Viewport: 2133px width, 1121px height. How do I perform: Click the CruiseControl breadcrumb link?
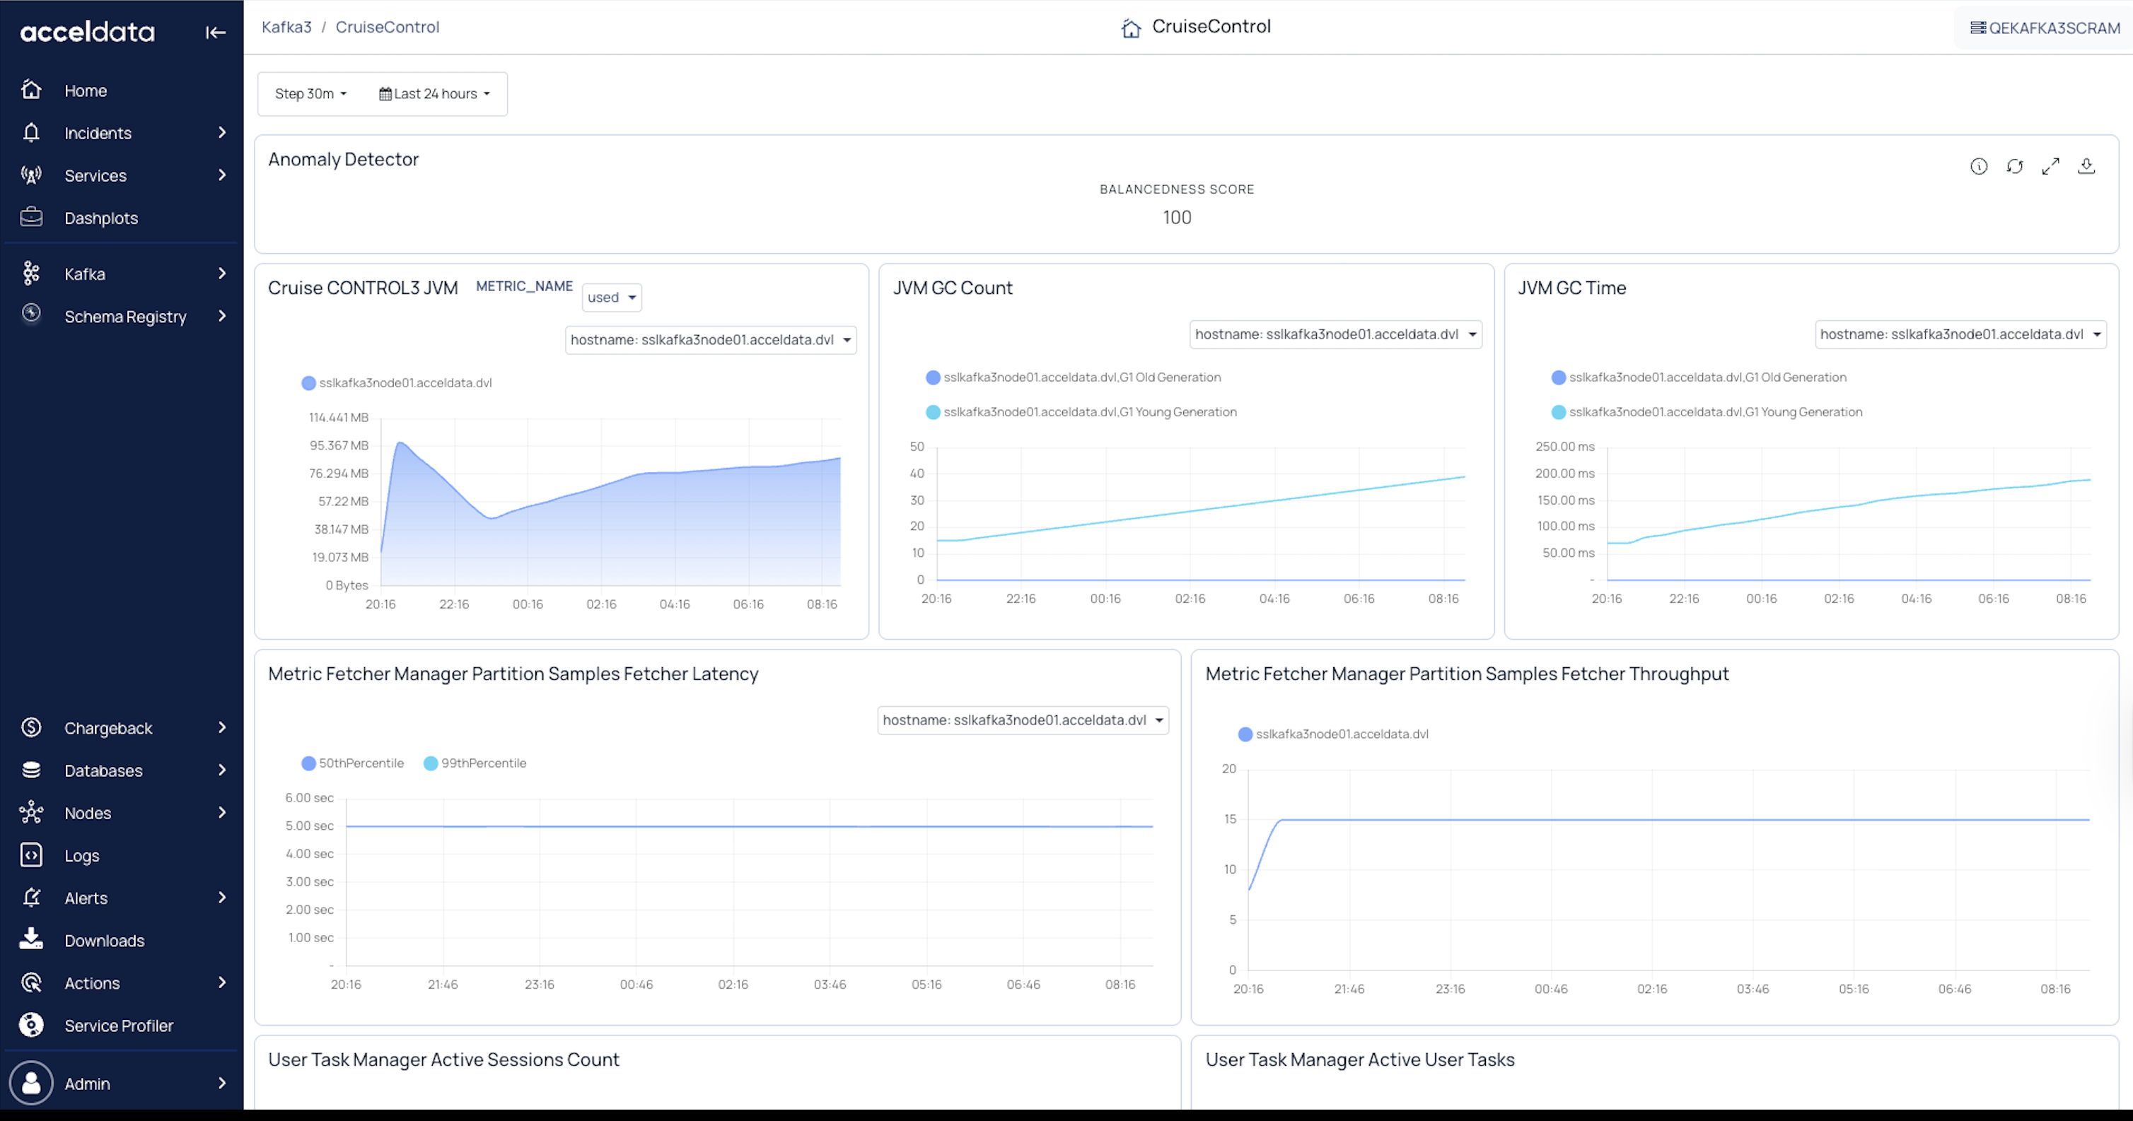388,28
